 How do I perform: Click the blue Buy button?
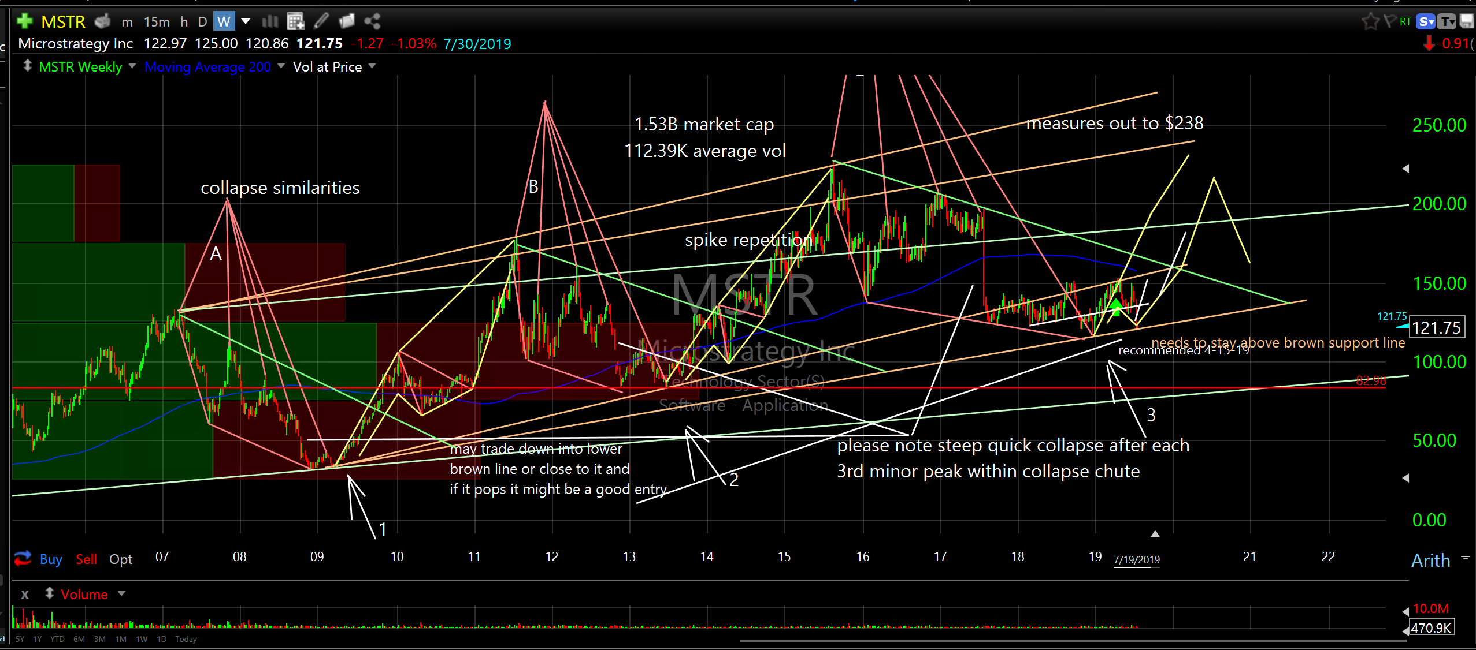pos(51,559)
